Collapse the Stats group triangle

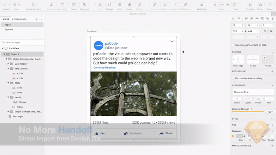(8, 83)
